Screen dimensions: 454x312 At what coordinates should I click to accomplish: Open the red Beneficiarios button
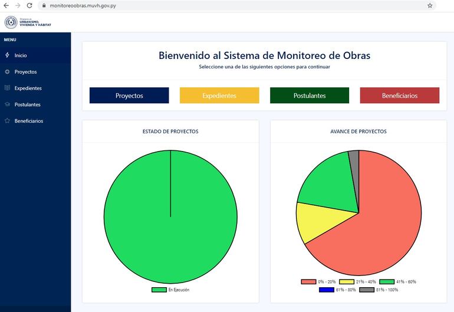tap(399, 96)
